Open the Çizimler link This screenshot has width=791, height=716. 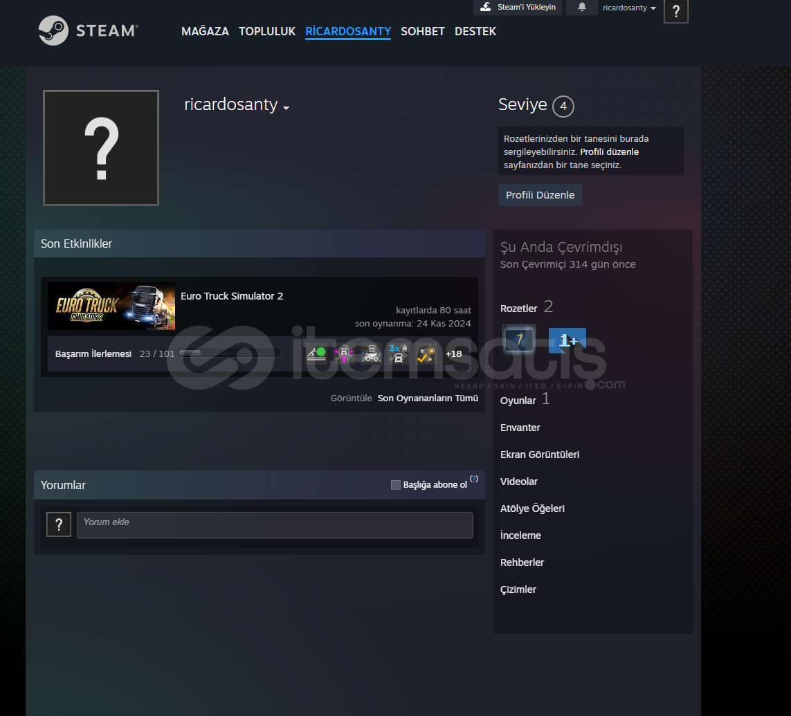(518, 589)
